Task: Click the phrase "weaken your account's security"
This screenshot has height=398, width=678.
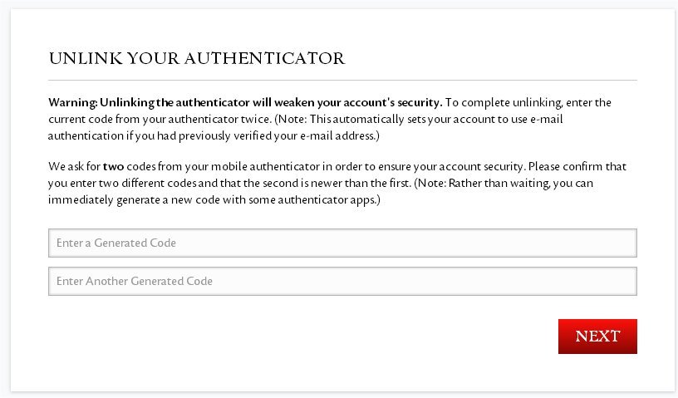Action: coord(358,103)
